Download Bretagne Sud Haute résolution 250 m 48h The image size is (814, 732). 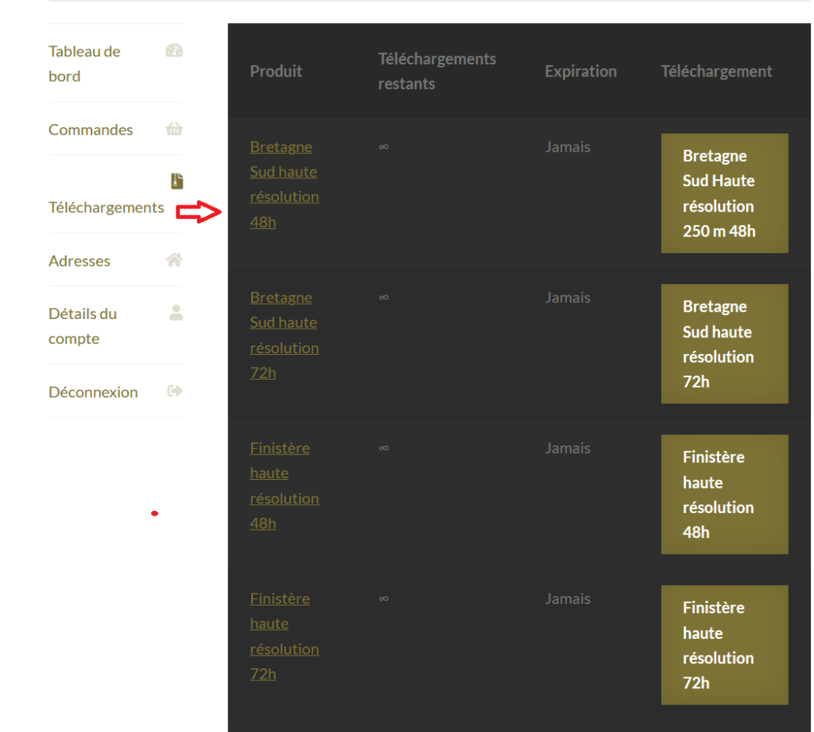click(x=724, y=193)
